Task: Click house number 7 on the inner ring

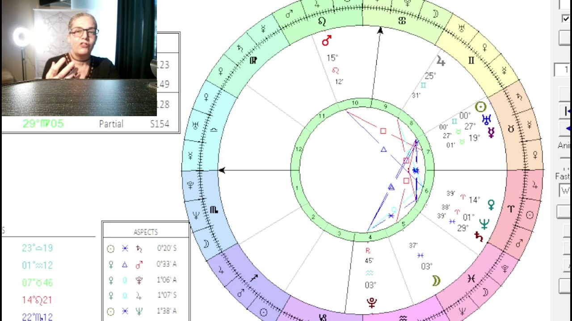Action: click(428, 152)
